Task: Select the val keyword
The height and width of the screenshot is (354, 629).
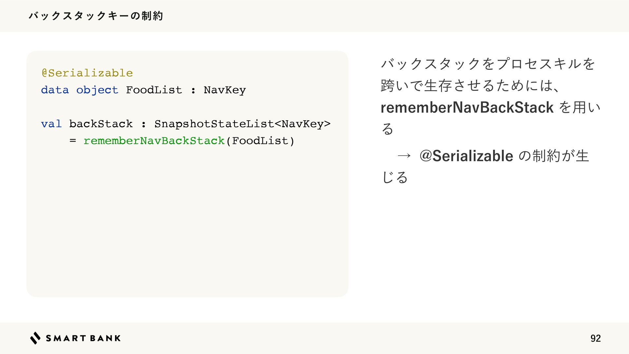Action: 51,124
